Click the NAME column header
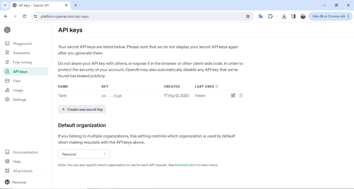This screenshot has width=354, height=189. tap(63, 86)
